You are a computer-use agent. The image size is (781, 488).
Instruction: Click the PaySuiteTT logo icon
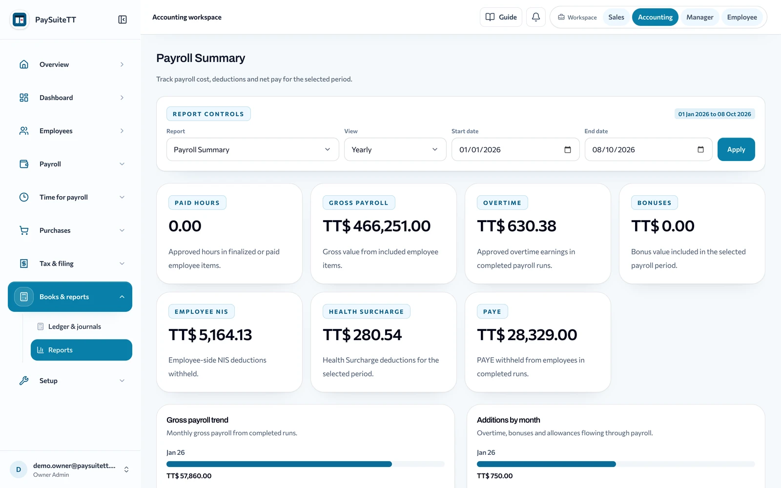pyautogui.click(x=20, y=20)
